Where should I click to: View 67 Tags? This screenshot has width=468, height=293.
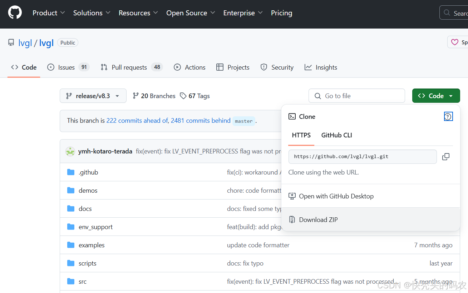point(195,96)
